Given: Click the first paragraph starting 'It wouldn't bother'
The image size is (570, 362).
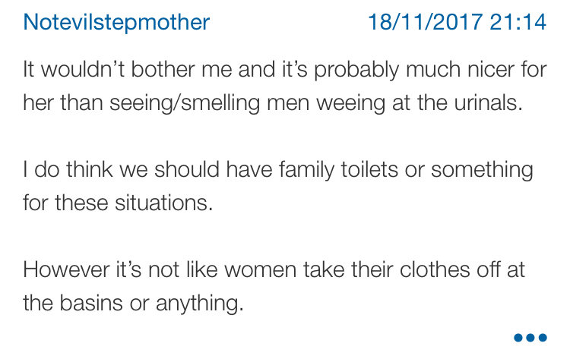Looking at the screenshot, I should tap(285, 86).
